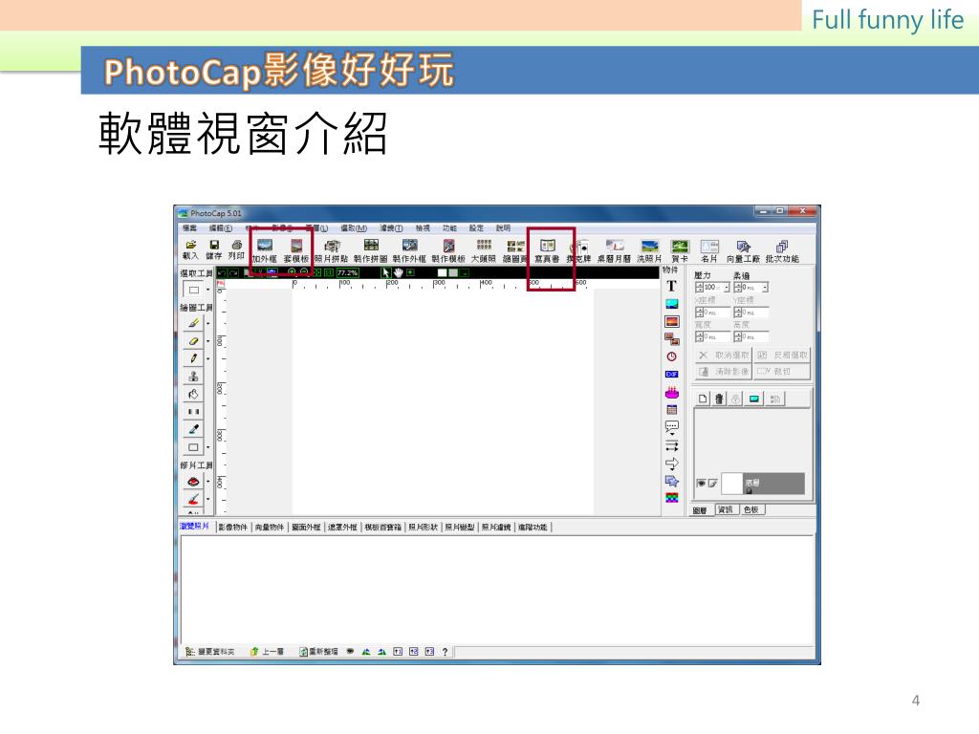The width and height of the screenshot is (979, 734).
Task: Open the 製作拼圖 make puzzle tool
Action: [371, 251]
